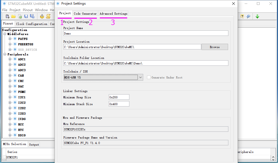Click the RCC peripheral cube icon
The height and width of the screenshot is (163, 278).
pos(15,124)
